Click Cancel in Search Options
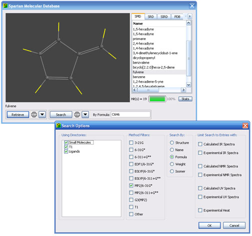Image resolution: width=252 pixels, height=236 pixels. 234,225
